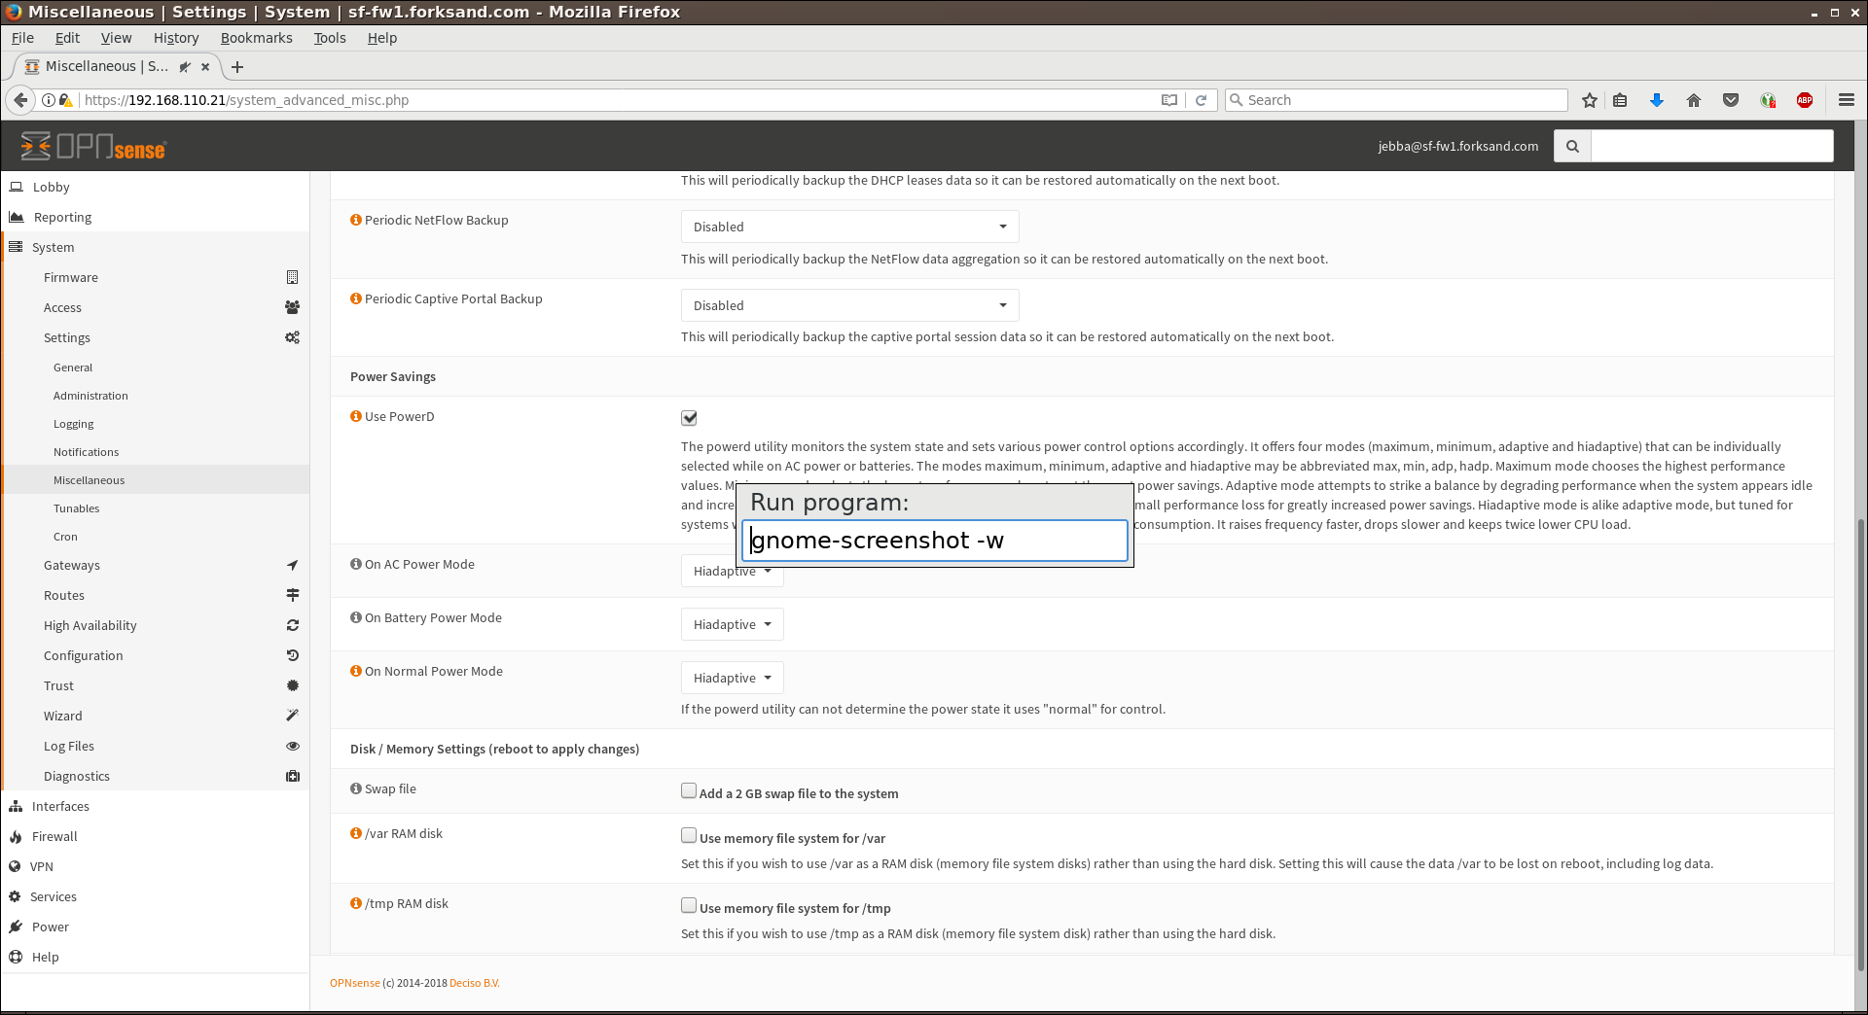Expand the On Battery Power Mode dropdown
Viewport: 1868px width, 1015px height.
coord(732,624)
